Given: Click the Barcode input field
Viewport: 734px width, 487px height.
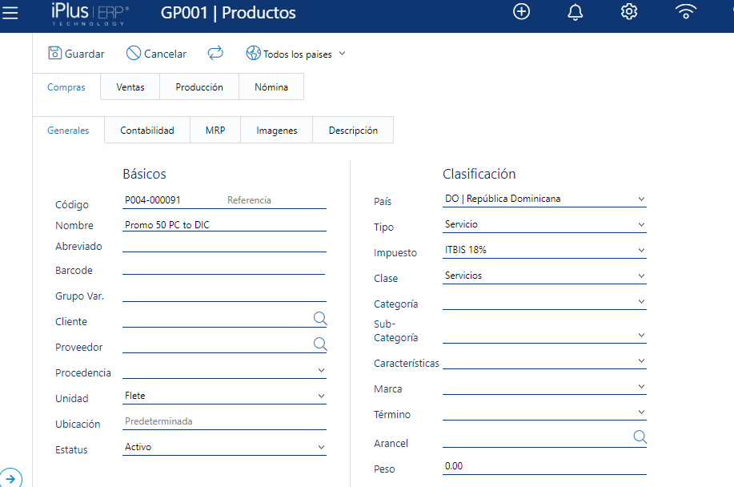Looking at the screenshot, I should tap(223, 268).
